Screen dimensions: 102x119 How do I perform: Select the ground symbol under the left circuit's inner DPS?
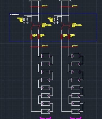point(27,23)
